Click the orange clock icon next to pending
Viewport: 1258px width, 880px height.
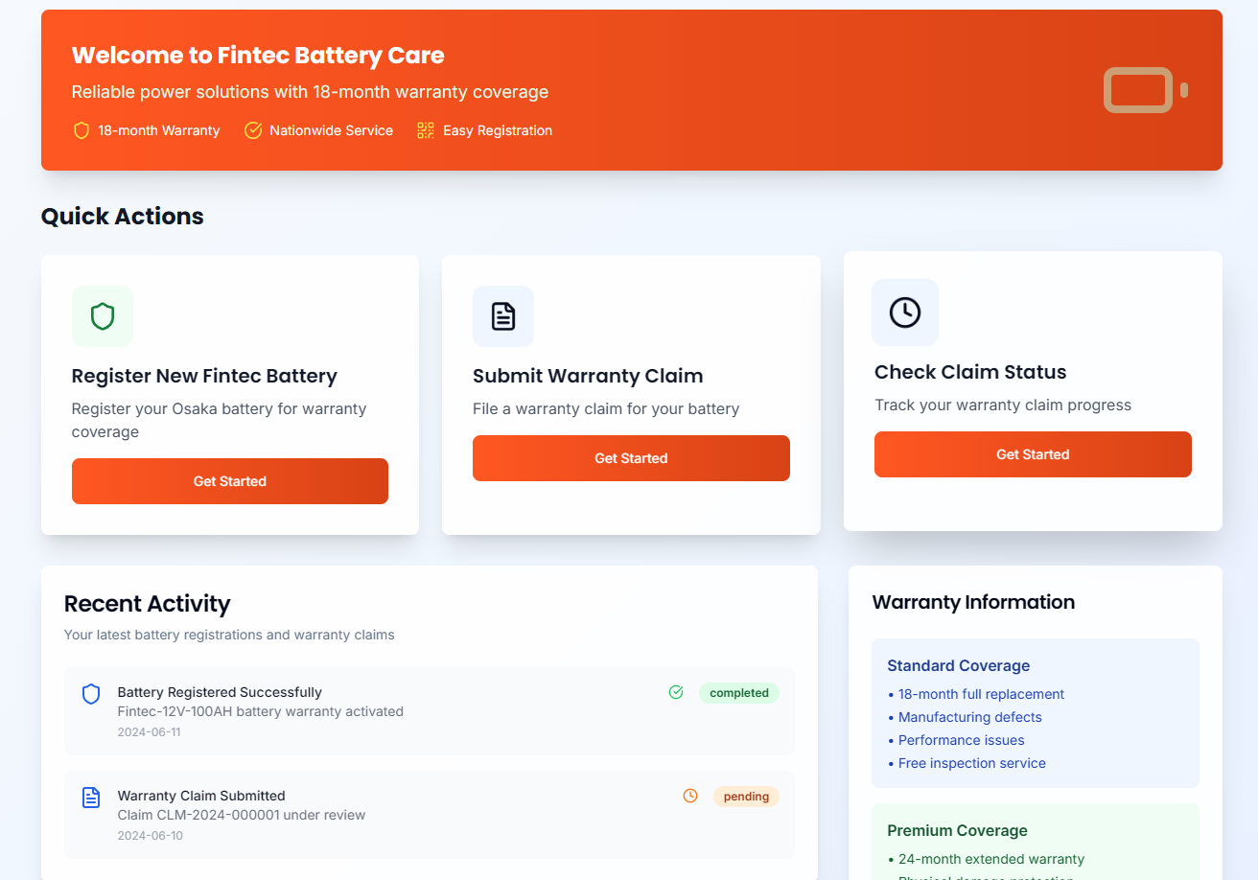690,796
